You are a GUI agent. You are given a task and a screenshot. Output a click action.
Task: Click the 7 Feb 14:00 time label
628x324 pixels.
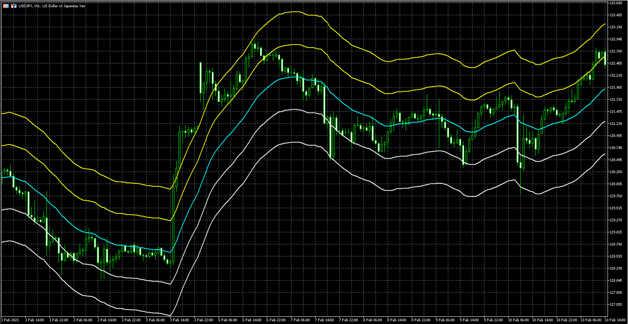324,320
